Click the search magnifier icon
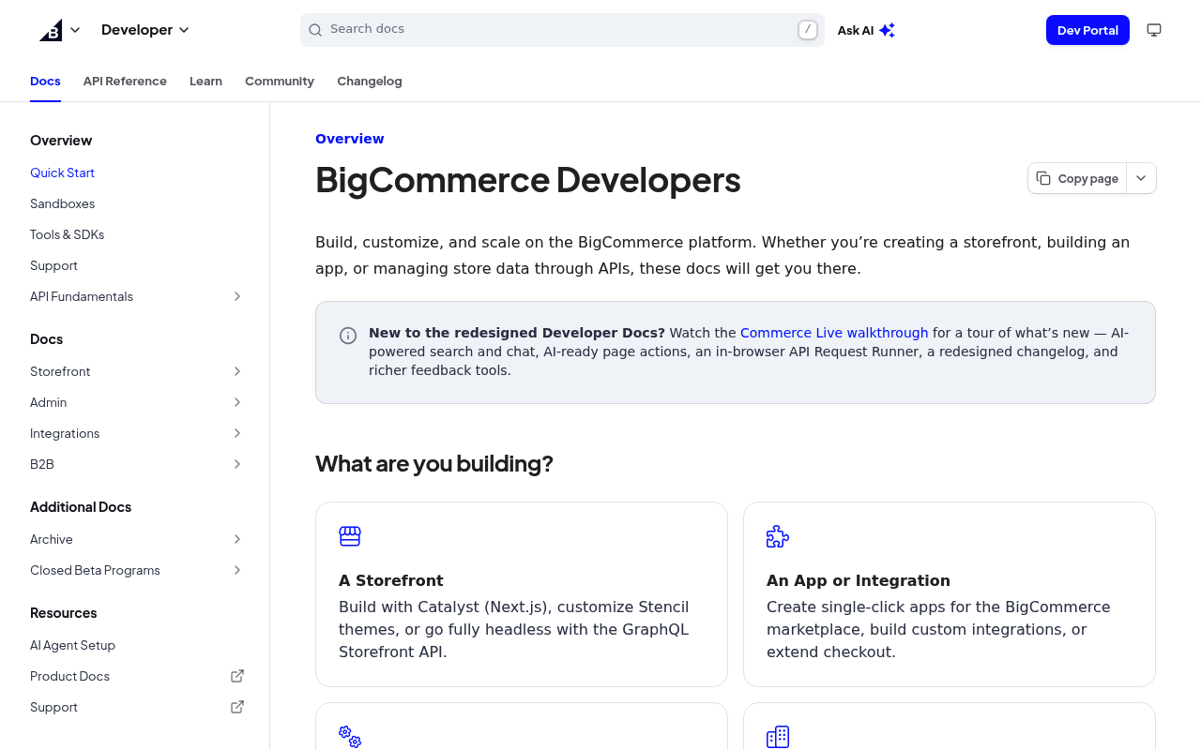This screenshot has height=750, width=1201. point(315,30)
